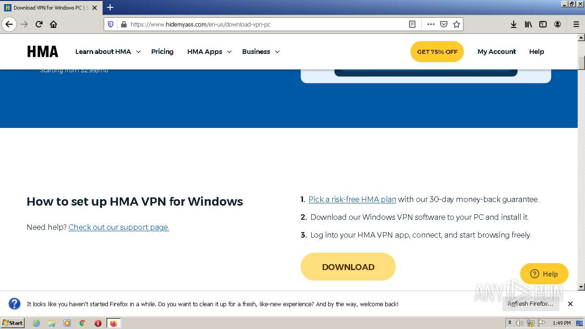This screenshot has width=585, height=329.
Task: Open page actions three-dot menu
Action: [431, 24]
